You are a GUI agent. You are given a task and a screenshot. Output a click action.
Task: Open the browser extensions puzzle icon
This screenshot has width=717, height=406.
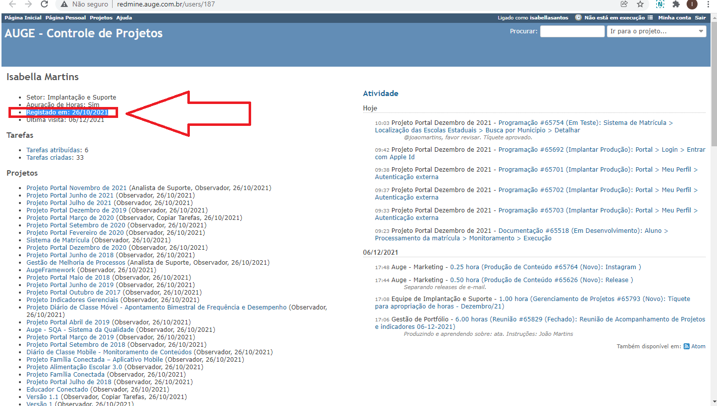(x=676, y=4)
